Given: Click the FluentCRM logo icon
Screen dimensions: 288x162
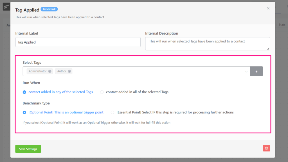Looking at the screenshot, I should pyautogui.click(x=6, y=6).
